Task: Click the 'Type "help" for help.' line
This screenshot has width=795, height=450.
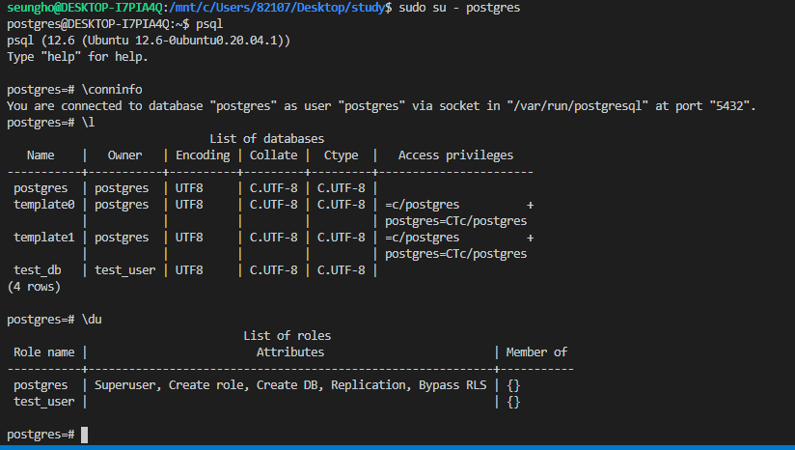Action: pyautogui.click(x=77, y=57)
